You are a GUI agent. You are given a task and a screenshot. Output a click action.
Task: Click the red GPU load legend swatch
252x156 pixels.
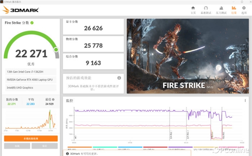(x=155, y=147)
